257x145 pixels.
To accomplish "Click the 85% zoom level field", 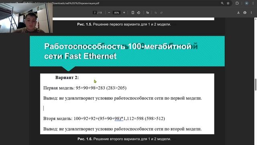I will 116,12.
